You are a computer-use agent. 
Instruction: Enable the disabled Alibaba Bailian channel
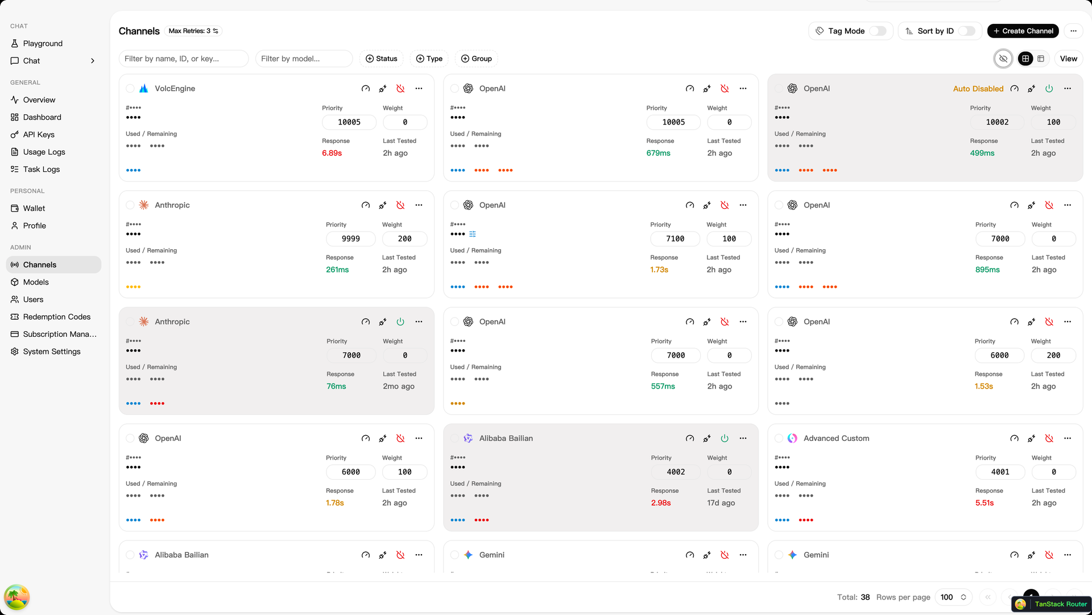pos(725,439)
